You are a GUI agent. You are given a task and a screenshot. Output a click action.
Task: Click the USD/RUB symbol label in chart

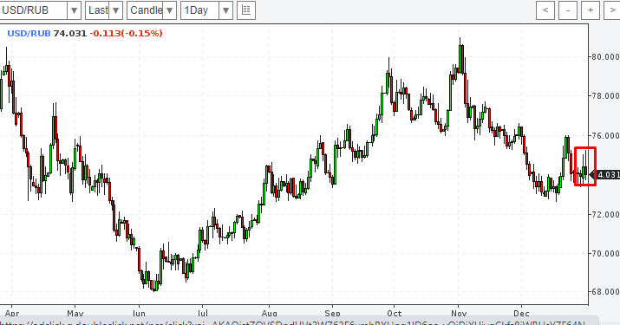[x=29, y=33]
